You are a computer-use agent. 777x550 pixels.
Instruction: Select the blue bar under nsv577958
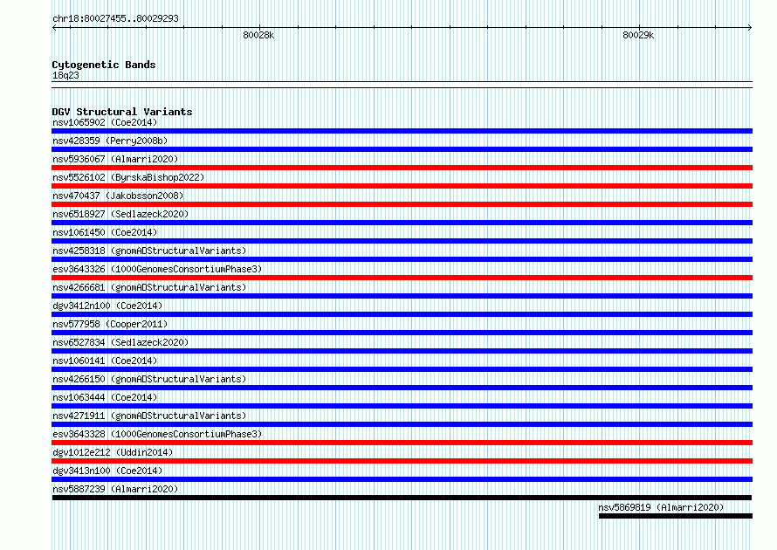[402, 333]
